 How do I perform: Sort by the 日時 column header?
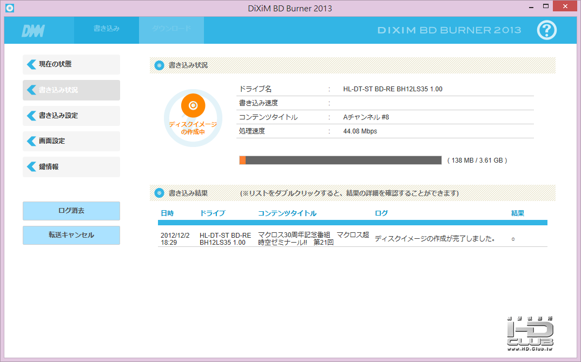167,213
